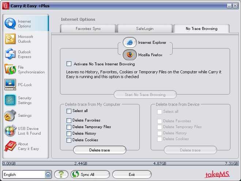Viewport: 241px width, 181px height.
Task: Click the Sync All button
Action: (x=90, y=174)
